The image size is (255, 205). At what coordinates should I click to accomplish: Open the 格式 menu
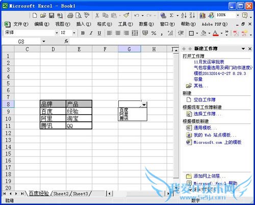105,24
